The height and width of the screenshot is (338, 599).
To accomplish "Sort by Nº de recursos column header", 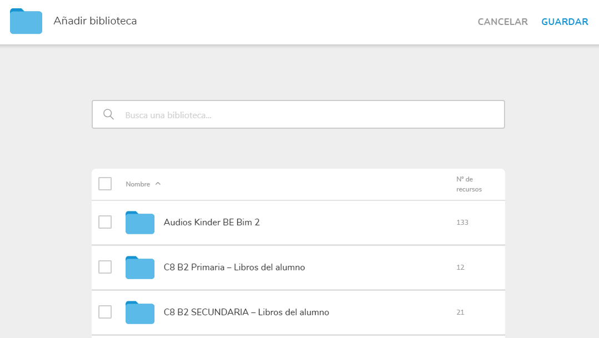I will click(x=468, y=184).
